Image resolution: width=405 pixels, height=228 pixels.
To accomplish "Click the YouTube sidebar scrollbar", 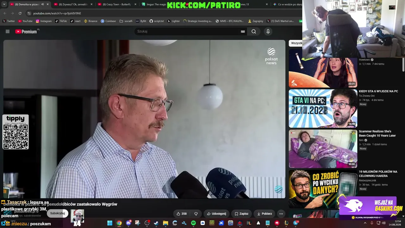I will pyautogui.click(x=403, y=65).
